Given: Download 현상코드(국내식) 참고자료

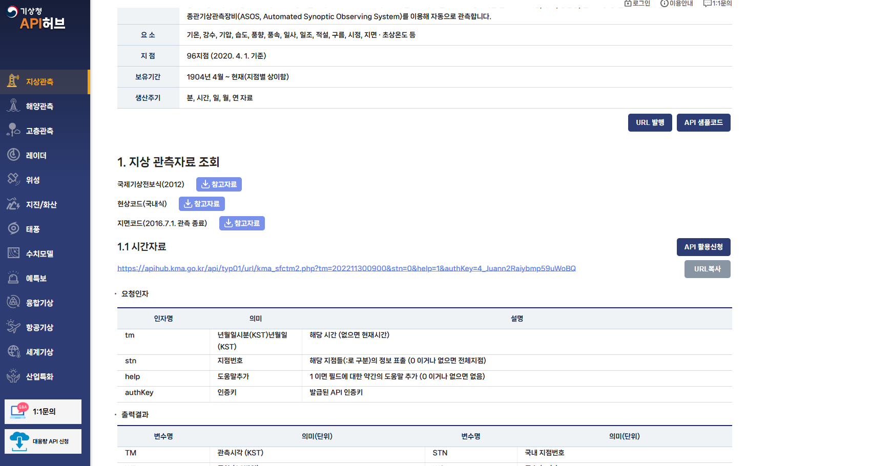Looking at the screenshot, I should [x=201, y=204].
